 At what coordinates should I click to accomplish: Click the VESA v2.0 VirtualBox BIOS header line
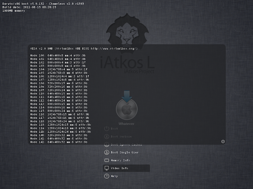coord(84,48)
